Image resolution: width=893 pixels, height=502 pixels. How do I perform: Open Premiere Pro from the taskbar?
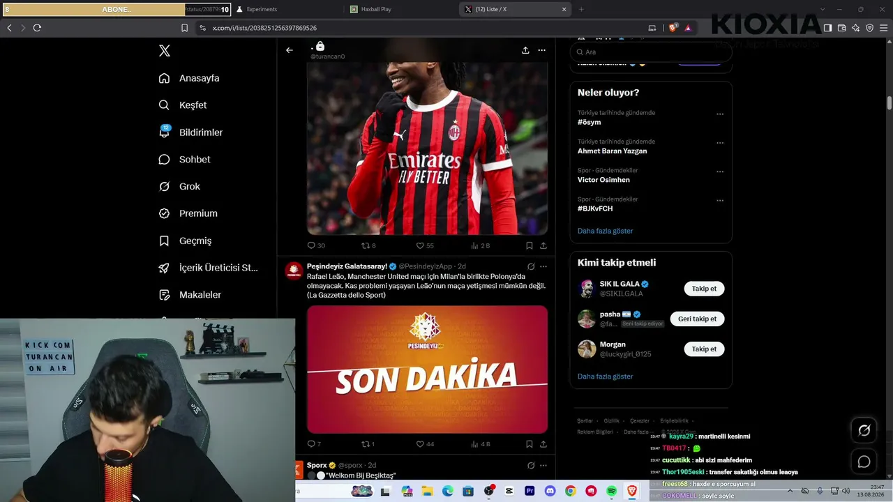[x=530, y=492]
